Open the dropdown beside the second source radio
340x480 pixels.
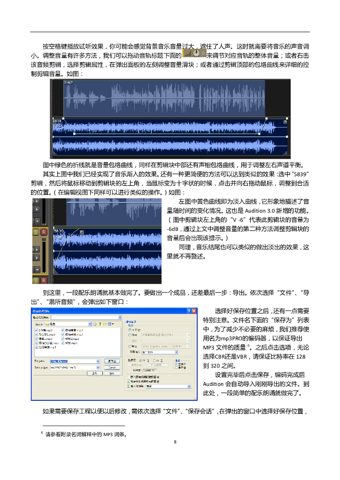pos(189,335)
